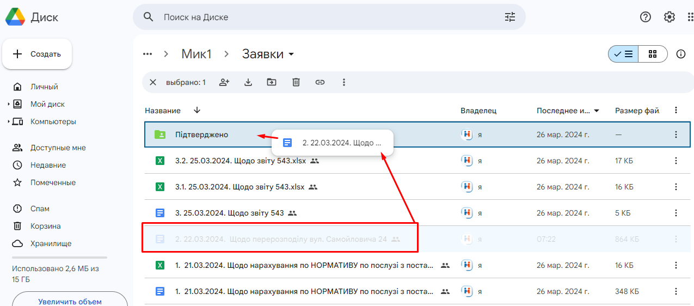Copy link using the chain toolbar icon

tap(320, 82)
